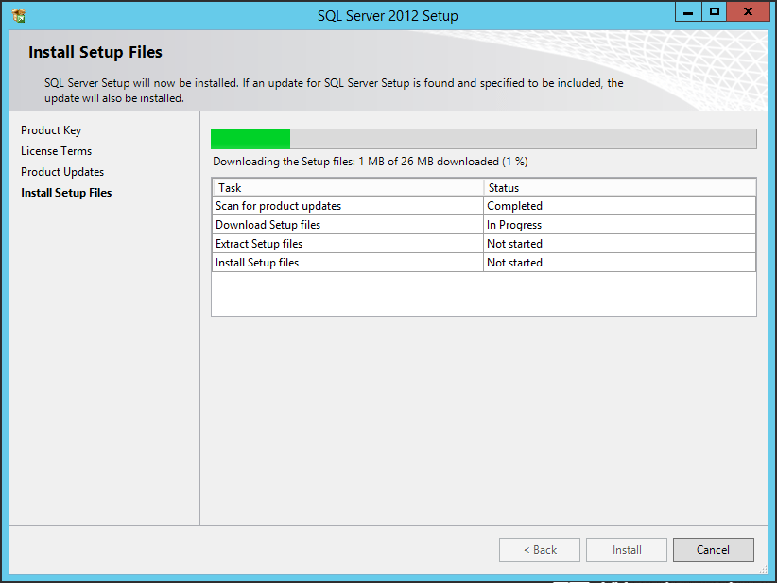Maximize the SQL Server Setup window
This screenshot has width=777, height=583.
pos(715,12)
